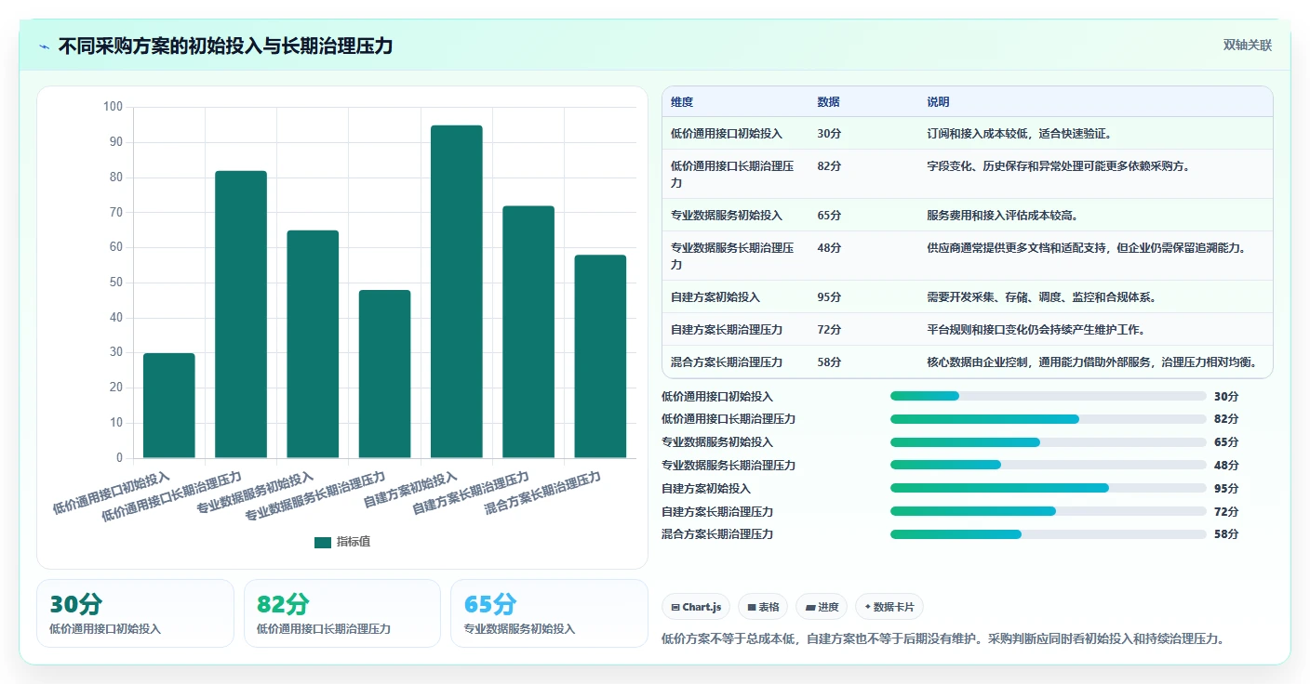Click the 指标值 legend label
This screenshot has height=684, width=1310.
tap(354, 542)
